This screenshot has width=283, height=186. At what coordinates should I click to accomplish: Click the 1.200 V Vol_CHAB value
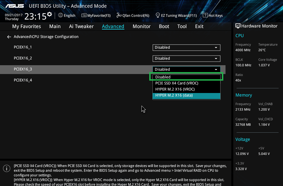tap(264, 110)
